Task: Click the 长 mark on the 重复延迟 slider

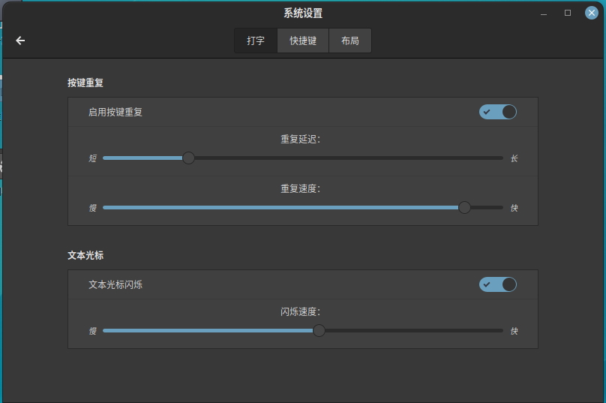Action: [514, 158]
